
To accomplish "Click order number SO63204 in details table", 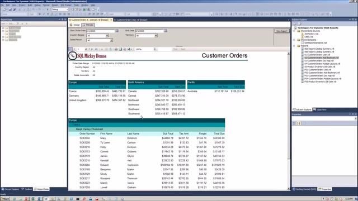I will point(84,138).
